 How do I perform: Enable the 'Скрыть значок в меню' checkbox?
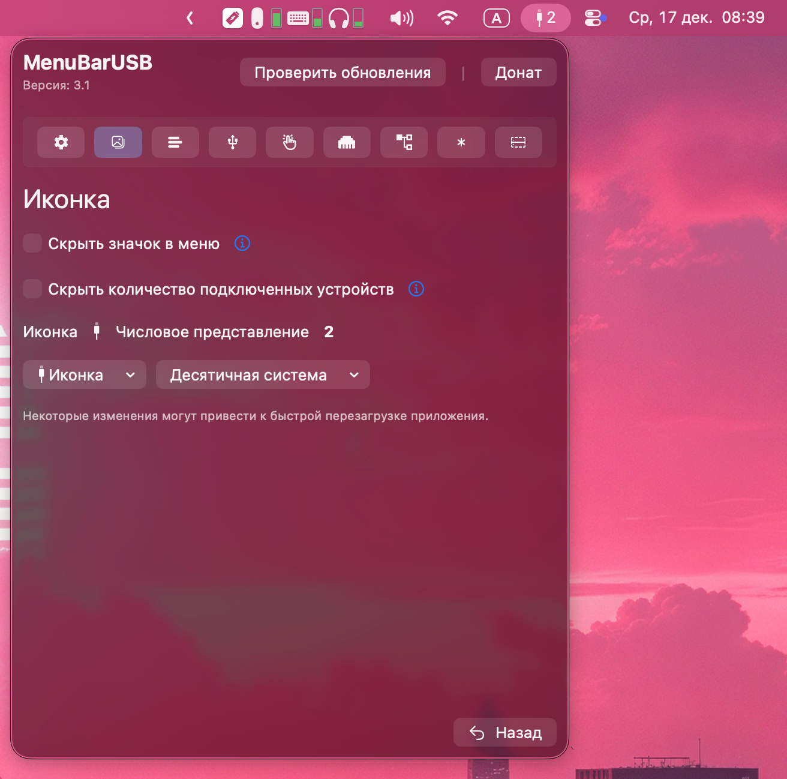pos(32,244)
